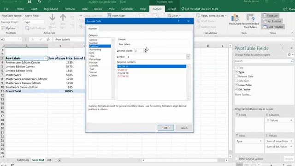
Task: Click the Tell me what you want to do lightbulb
Action: (x=183, y=9)
